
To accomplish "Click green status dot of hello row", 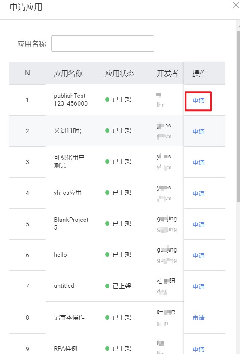I will [107, 255].
